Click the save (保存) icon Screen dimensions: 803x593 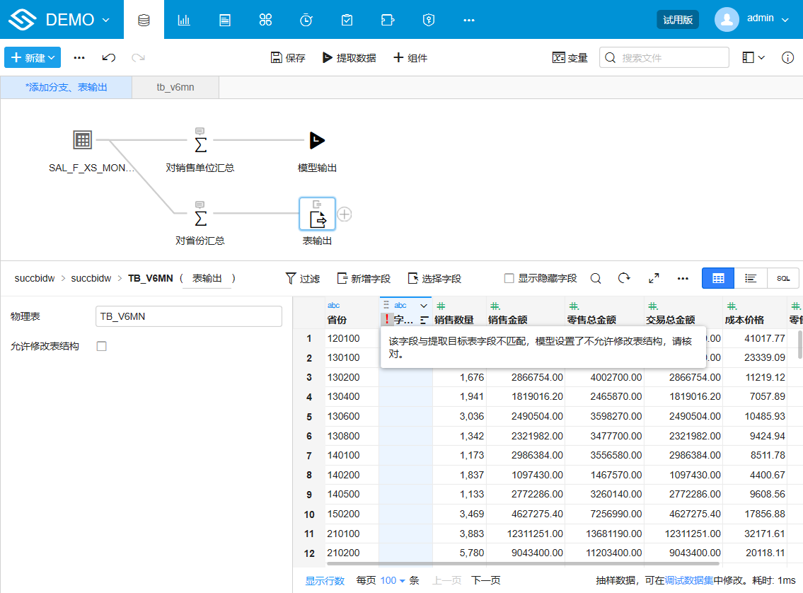coord(277,57)
